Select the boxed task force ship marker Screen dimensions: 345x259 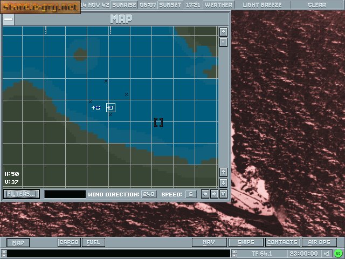click(111, 107)
